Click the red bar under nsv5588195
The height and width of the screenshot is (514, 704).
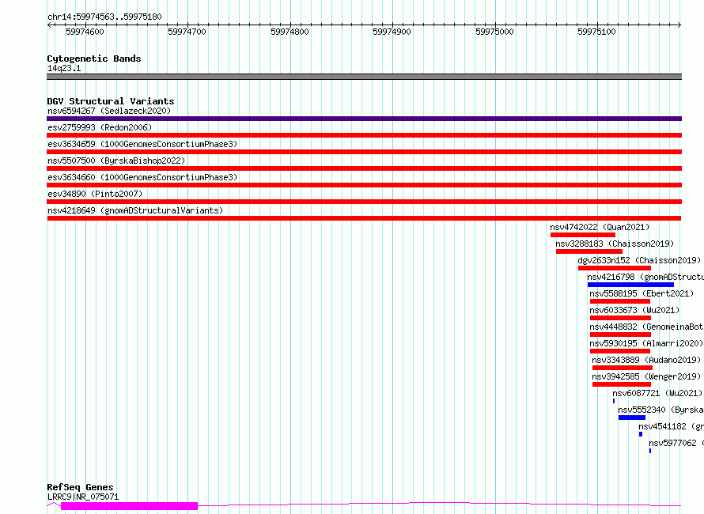(620, 301)
